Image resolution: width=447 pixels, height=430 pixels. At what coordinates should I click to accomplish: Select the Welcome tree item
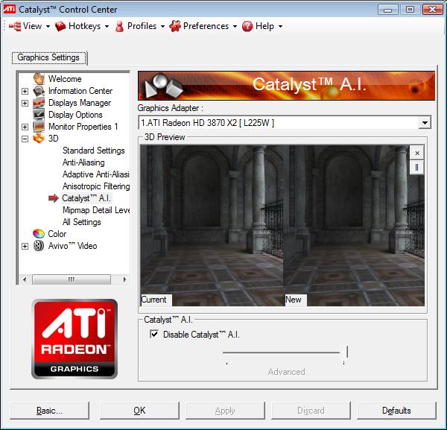[65, 79]
